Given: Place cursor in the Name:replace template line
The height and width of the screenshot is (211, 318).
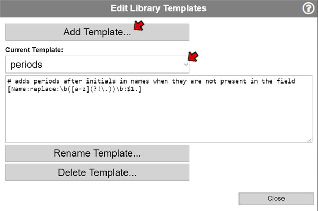Looking at the screenshot, I should pyautogui.click(x=74, y=89).
